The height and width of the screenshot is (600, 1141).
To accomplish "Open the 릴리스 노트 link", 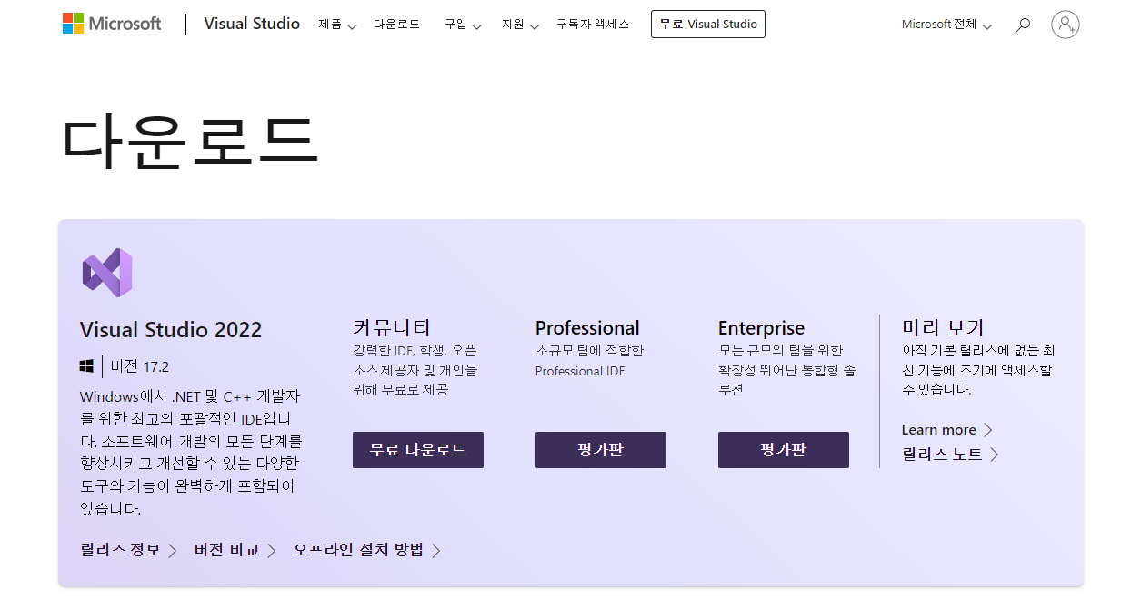I will point(950,455).
